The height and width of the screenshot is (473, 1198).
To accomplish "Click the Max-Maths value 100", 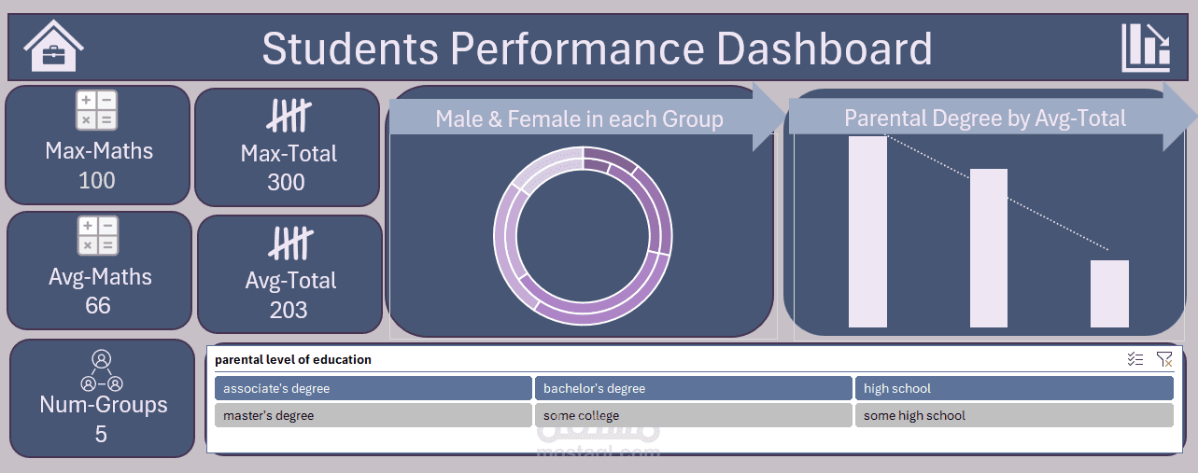I will point(97,180).
